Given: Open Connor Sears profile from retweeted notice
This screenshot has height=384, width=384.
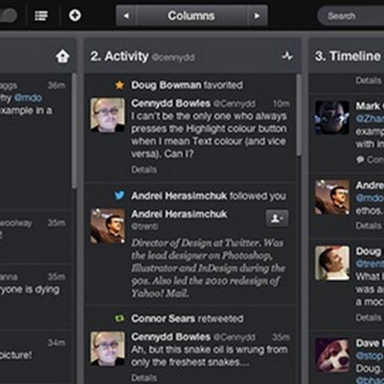Looking at the screenshot, I should coord(163,318).
